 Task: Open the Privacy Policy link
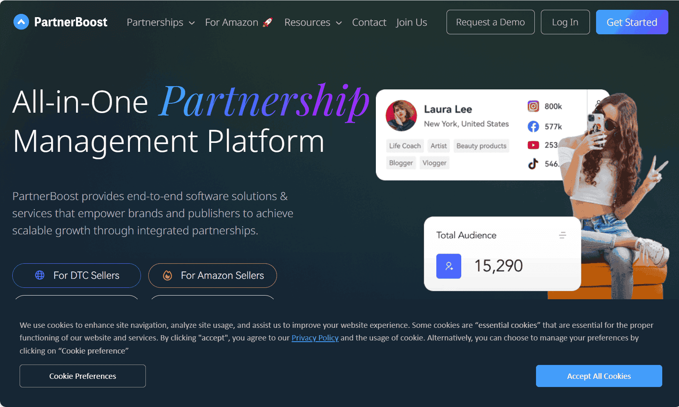[x=315, y=338]
